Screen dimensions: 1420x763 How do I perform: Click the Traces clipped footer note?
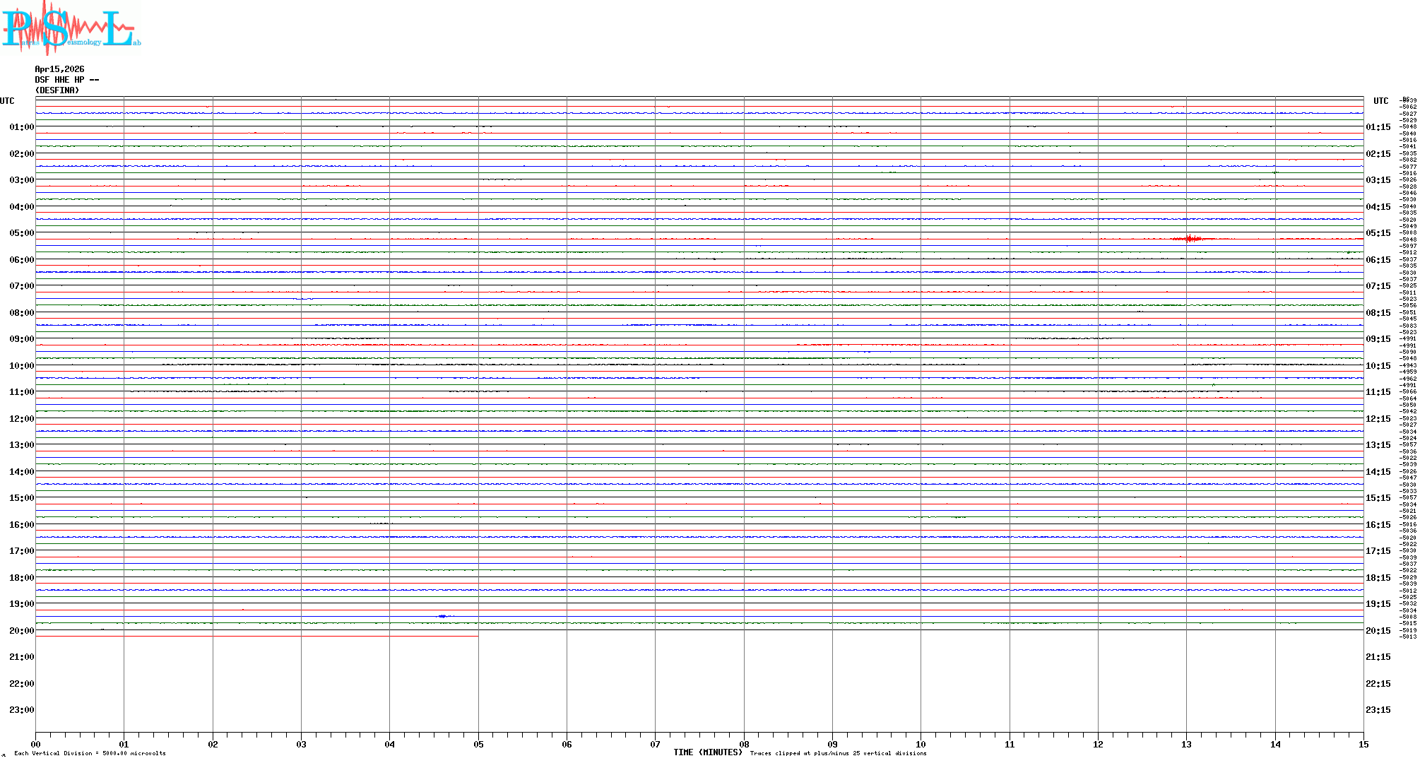(838, 753)
